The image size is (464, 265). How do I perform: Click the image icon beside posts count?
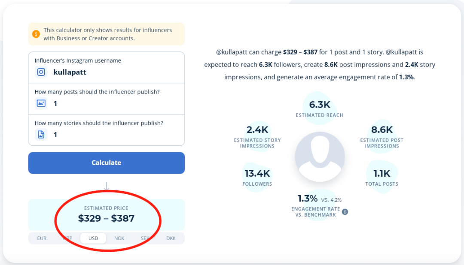41,103
